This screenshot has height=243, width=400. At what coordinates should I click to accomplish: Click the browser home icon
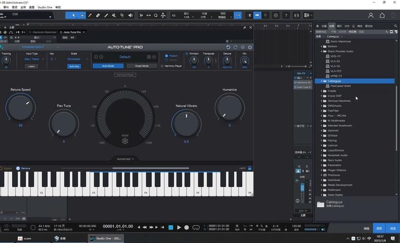(x=318, y=26)
